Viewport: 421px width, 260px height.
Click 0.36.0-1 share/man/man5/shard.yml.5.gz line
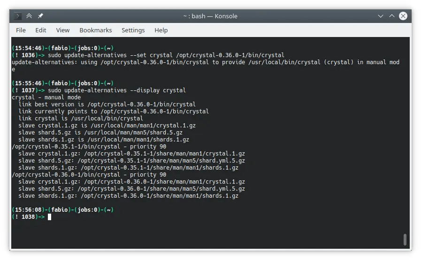pos(131,189)
